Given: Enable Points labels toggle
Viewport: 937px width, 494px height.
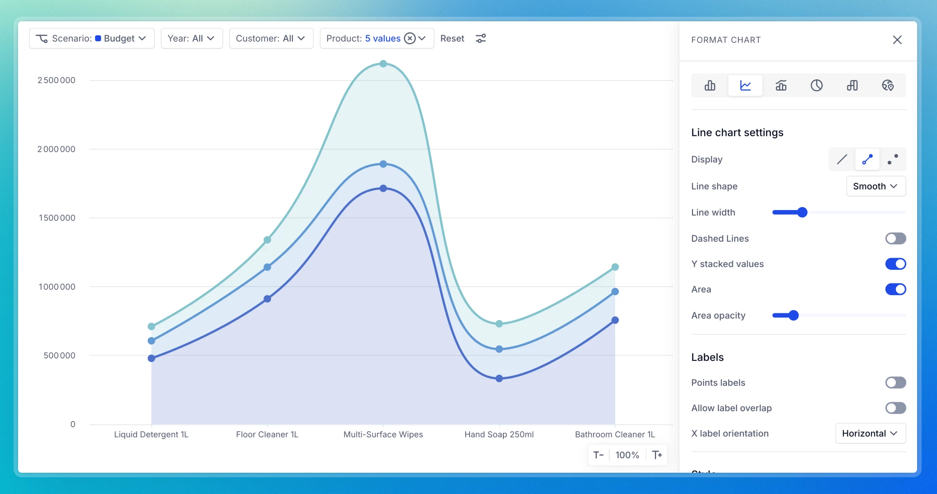Looking at the screenshot, I should [x=895, y=383].
